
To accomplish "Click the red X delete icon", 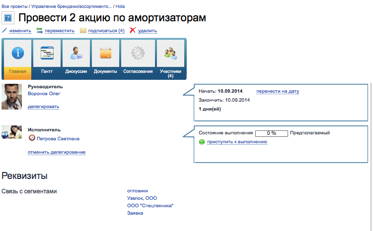I will (x=133, y=30).
